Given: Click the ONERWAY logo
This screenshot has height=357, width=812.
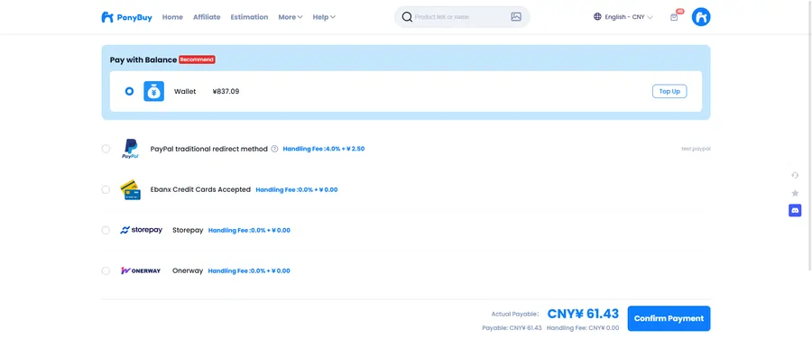Looking at the screenshot, I should coord(141,270).
